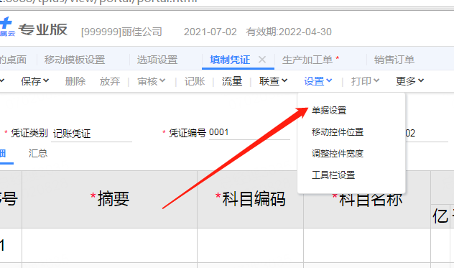The width and height of the screenshot is (454, 268).
Task: Click the 摘要 column header
Action: (110, 199)
